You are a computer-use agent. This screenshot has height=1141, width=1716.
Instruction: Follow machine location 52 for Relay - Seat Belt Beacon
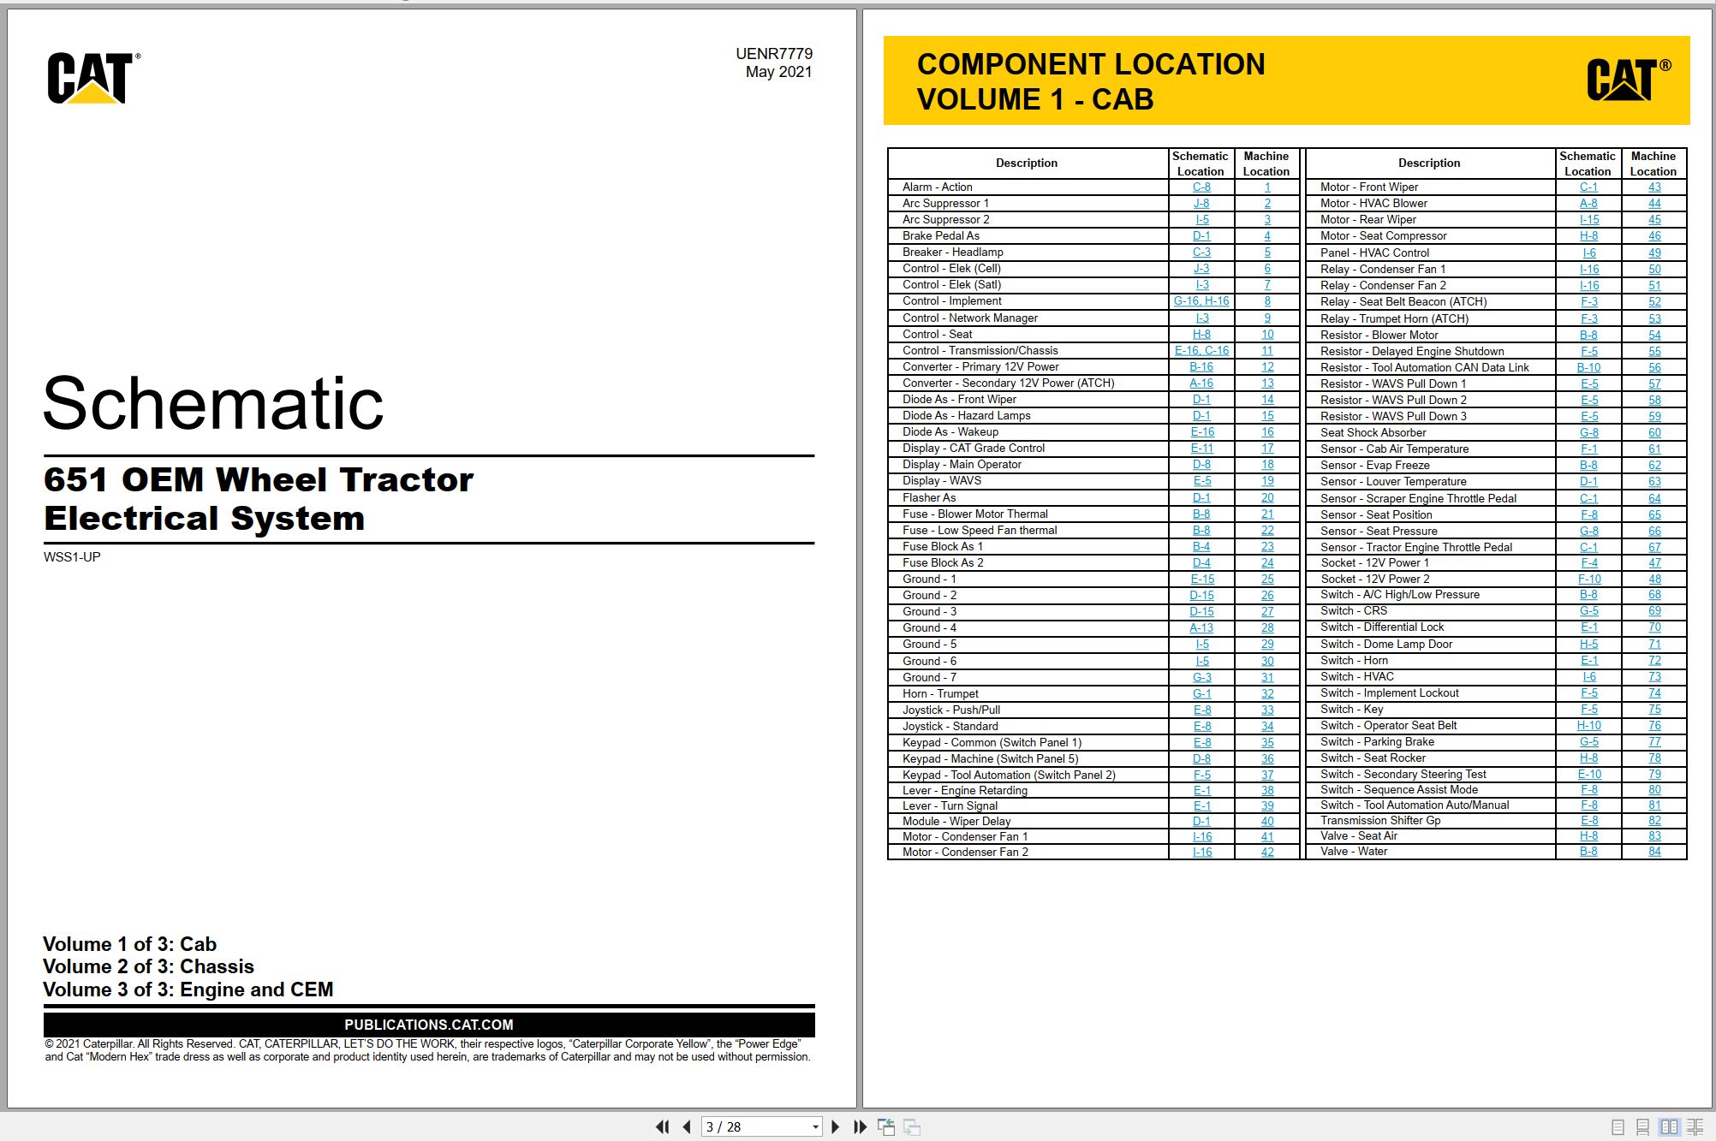pos(1654,301)
